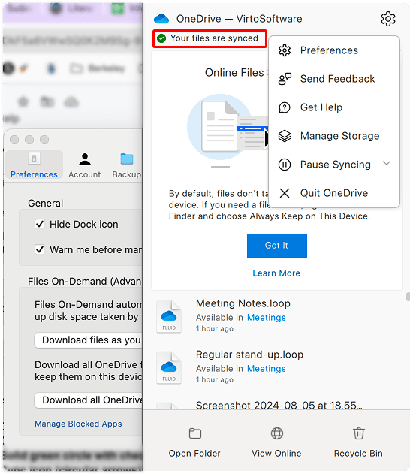Toggle the Warn me before checkbox
This screenshot has width=410, height=474.
[x=40, y=249]
